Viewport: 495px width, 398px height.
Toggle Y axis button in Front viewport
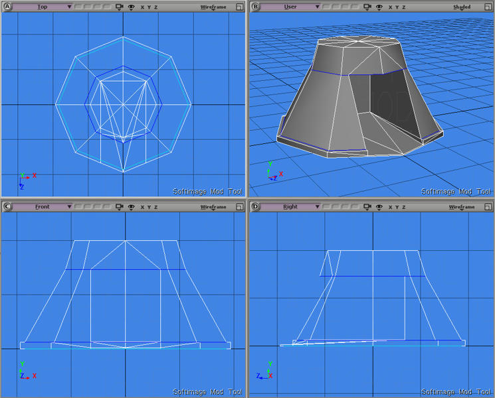tap(149, 208)
